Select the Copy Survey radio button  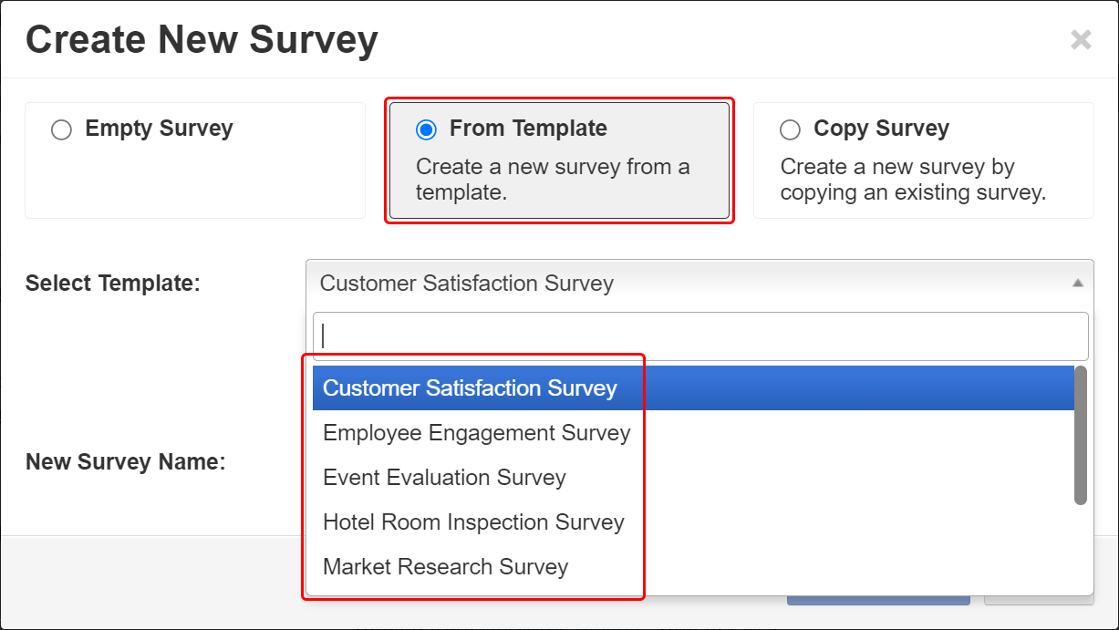click(790, 130)
